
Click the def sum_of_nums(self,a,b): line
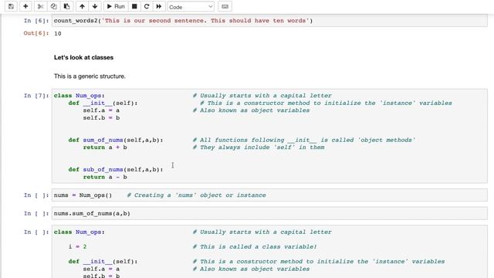116,140
